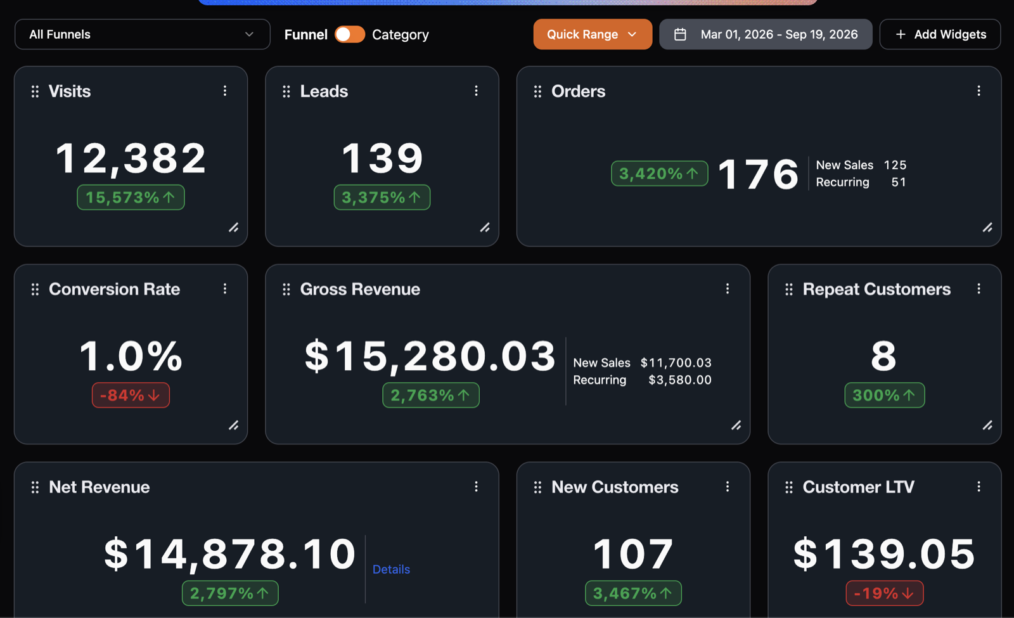Click the New Sales 125 orders value
Image resolution: width=1014 pixels, height=618 pixels.
895,165
